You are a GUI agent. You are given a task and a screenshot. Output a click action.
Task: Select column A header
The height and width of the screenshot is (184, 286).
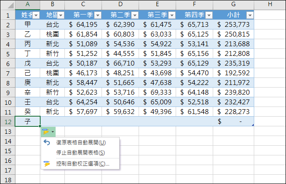[27, 4]
